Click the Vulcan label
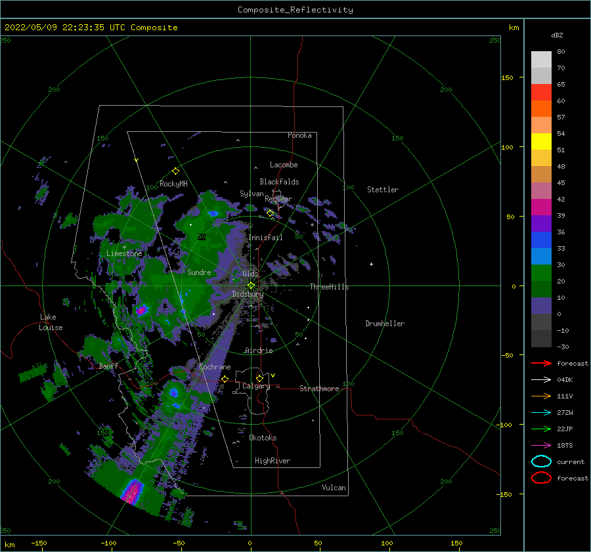Viewport: 591px width, 552px height. click(334, 488)
